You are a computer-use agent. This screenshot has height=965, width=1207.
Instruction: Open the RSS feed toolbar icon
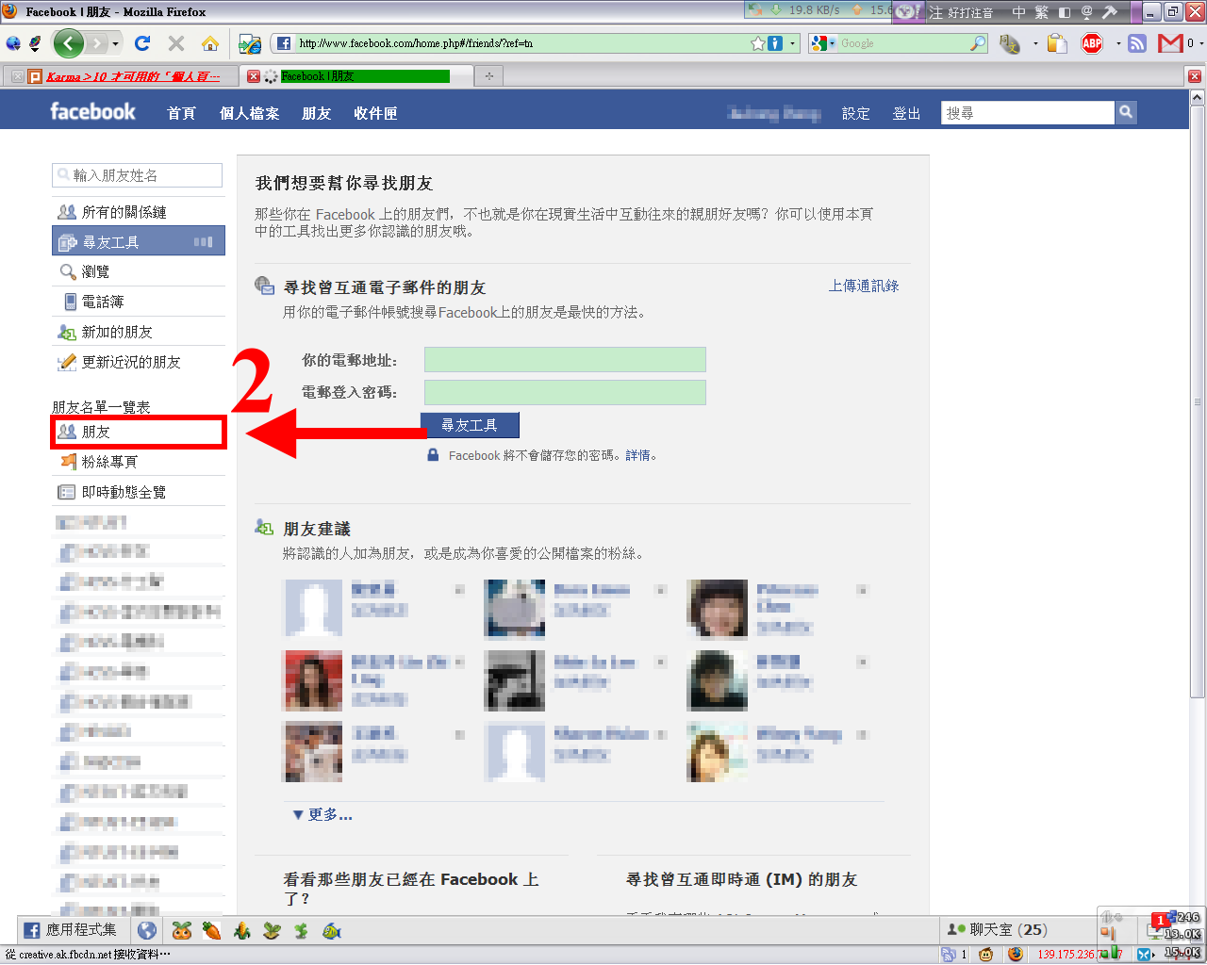[1137, 43]
